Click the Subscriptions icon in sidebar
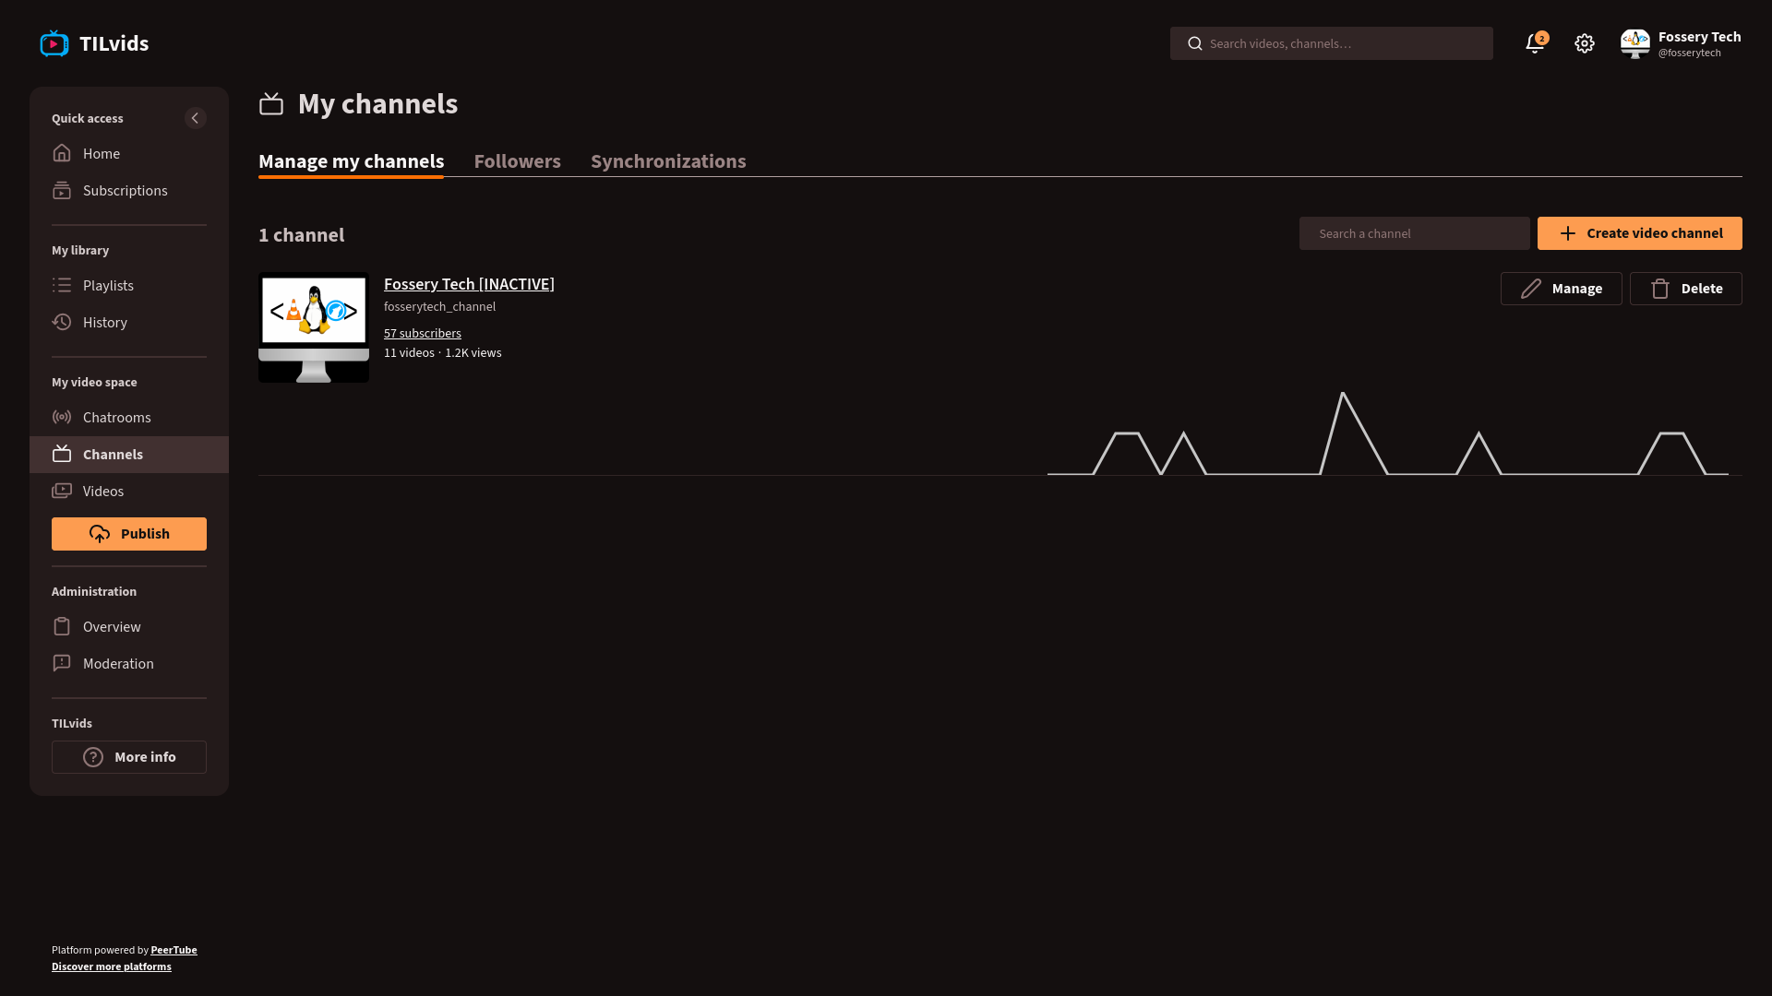The image size is (1772, 996). coord(62,190)
